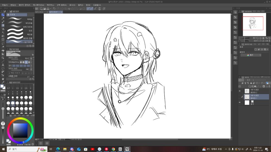Toggle snap to grid icon in command bar
Screen dimensions: 271x152
(x=95, y=9)
